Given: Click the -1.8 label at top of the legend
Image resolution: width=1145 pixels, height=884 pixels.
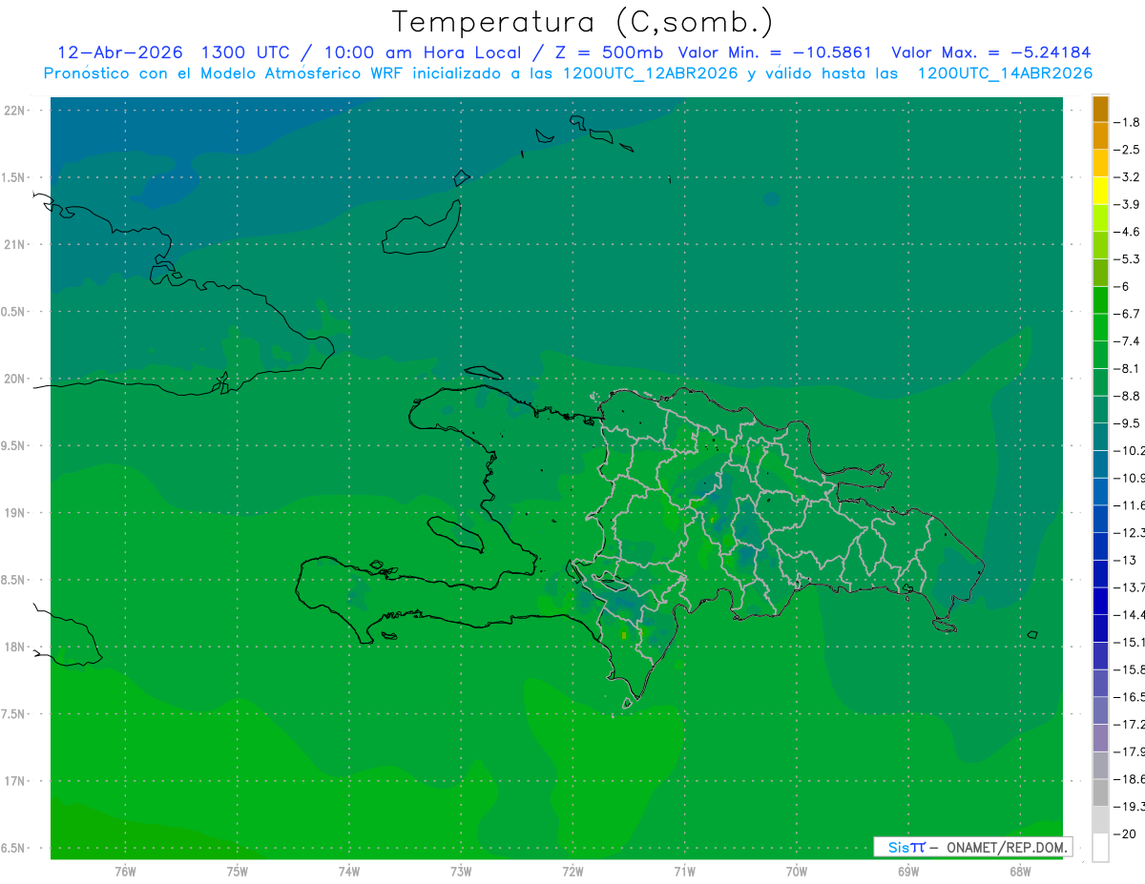Looking at the screenshot, I should point(1131,122).
